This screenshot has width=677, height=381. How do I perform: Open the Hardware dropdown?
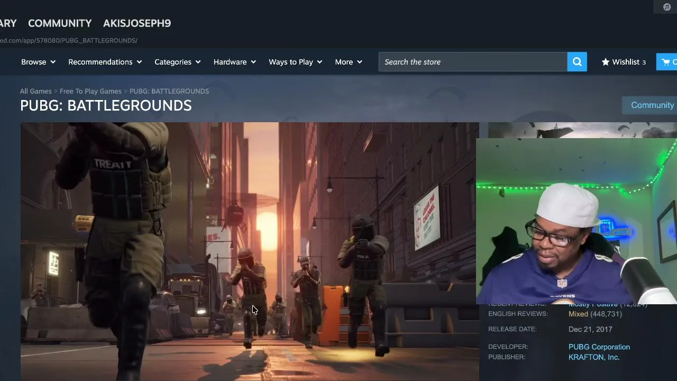pos(235,62)
